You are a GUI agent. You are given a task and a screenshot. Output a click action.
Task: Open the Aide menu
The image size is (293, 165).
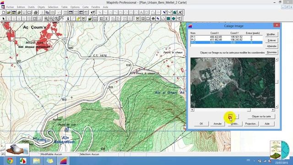(105, 7)
